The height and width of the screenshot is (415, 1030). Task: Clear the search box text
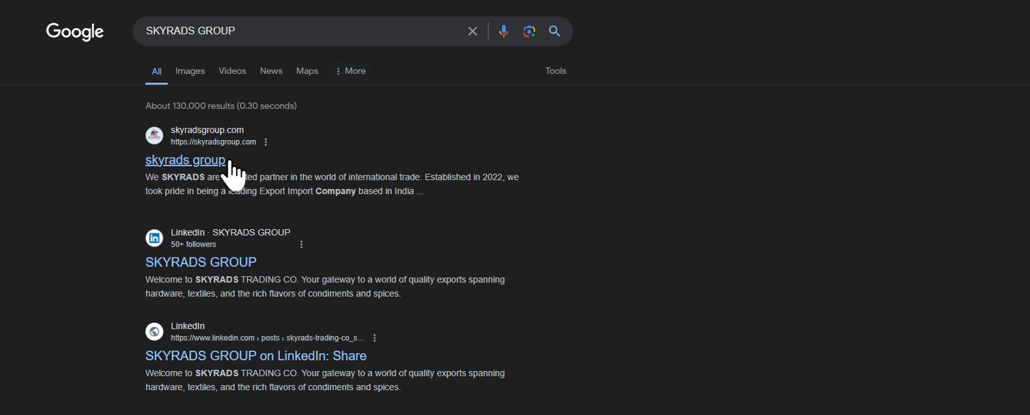point(472,31)
